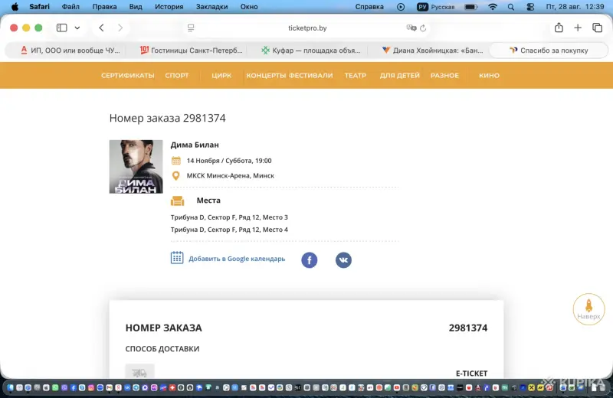Click the Дима Билан event title
Viewport: 613px width, 398px height.
(x=195, y=145)
